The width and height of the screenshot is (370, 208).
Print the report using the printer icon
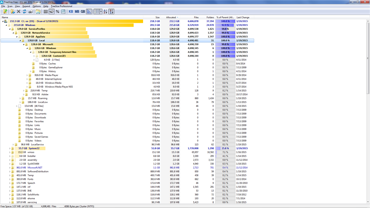coord(30,11)
